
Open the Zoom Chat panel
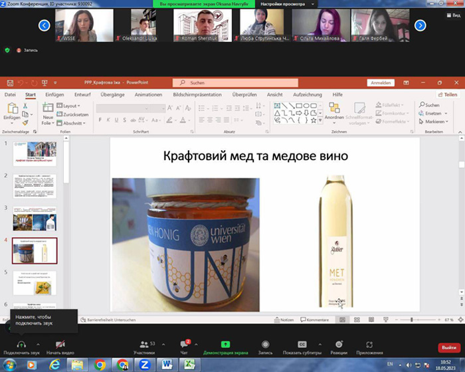(184, 344)
